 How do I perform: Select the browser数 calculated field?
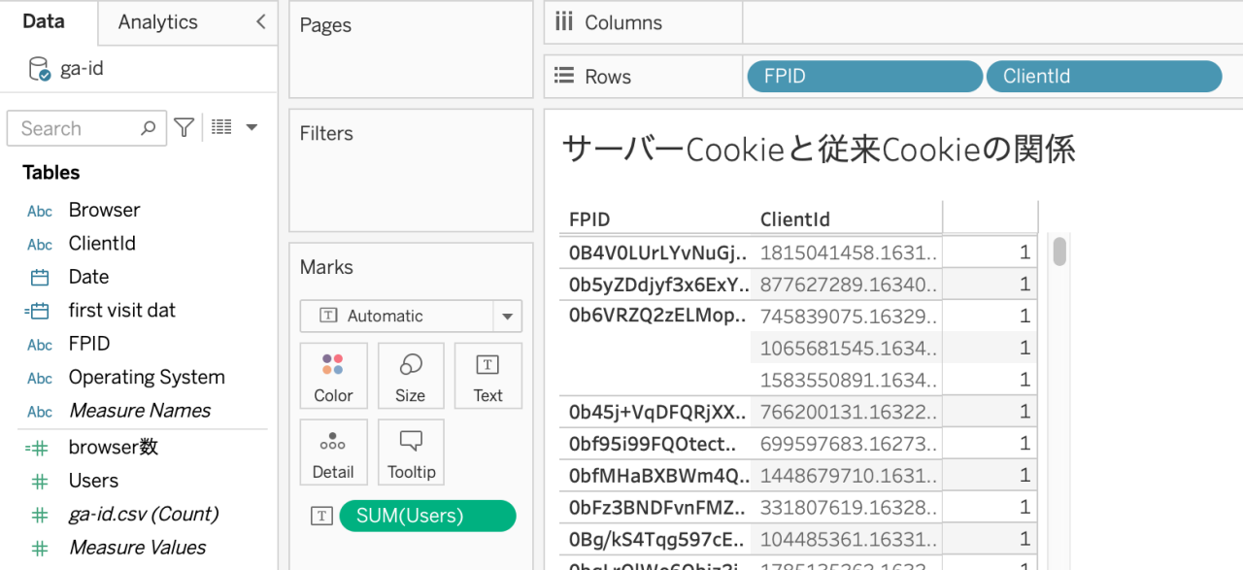click(113, 447)
